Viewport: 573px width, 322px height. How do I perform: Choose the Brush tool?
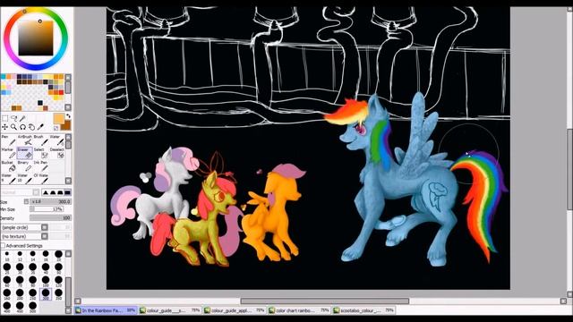tap(41, 140)
